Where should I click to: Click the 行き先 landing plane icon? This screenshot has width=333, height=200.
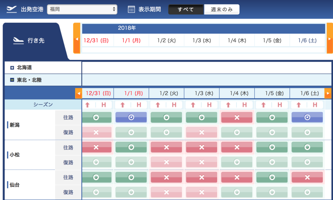19,40
